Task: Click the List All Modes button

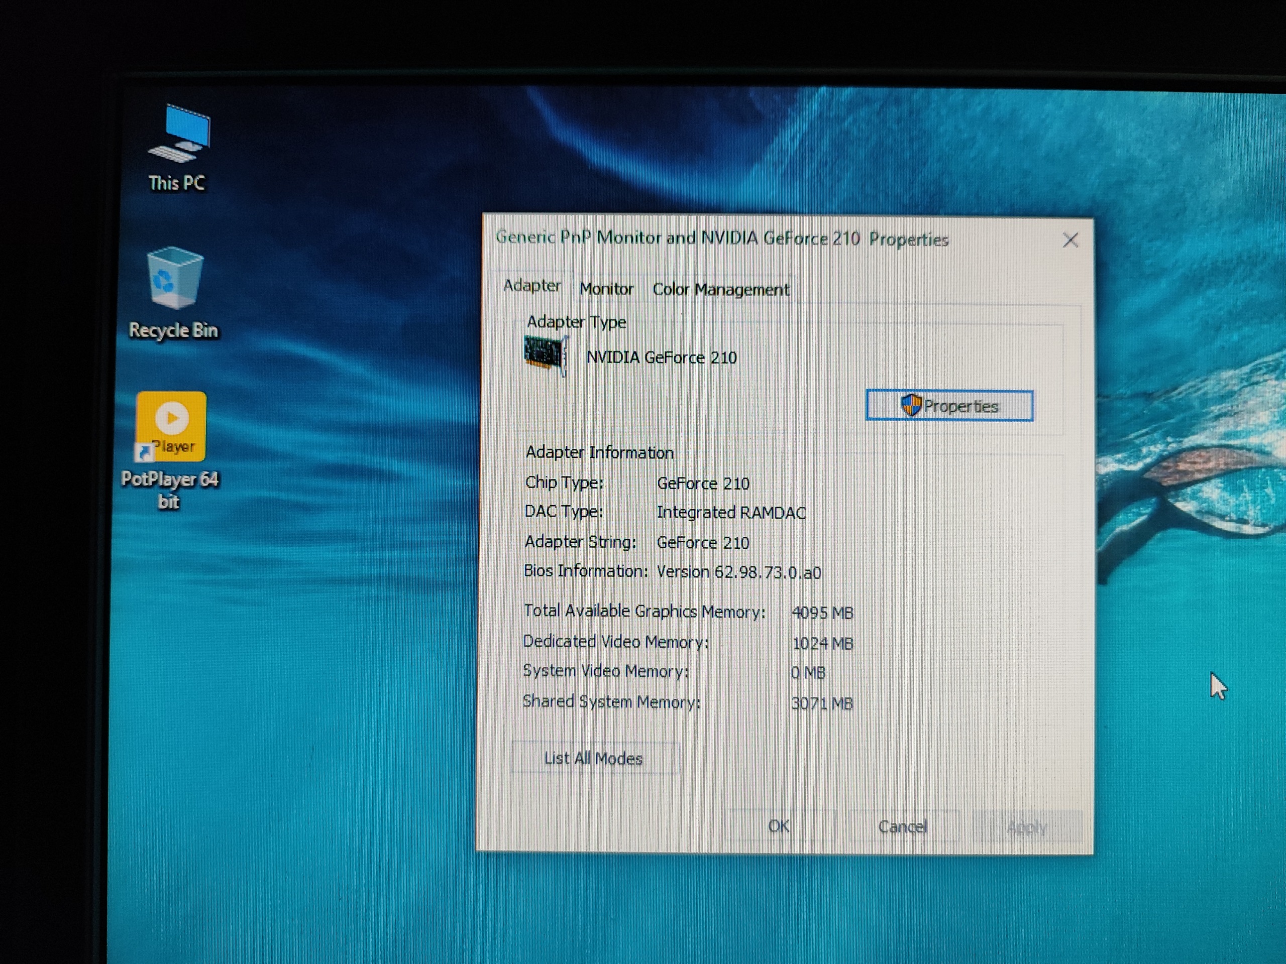Action: click(x=594, y=758)
